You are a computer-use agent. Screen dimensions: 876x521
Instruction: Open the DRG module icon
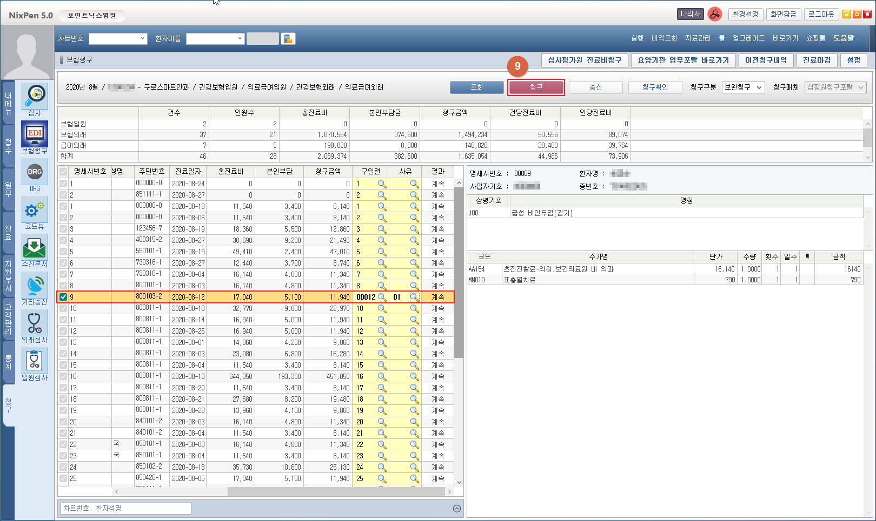pyautogui.click(x=35, y=172)
